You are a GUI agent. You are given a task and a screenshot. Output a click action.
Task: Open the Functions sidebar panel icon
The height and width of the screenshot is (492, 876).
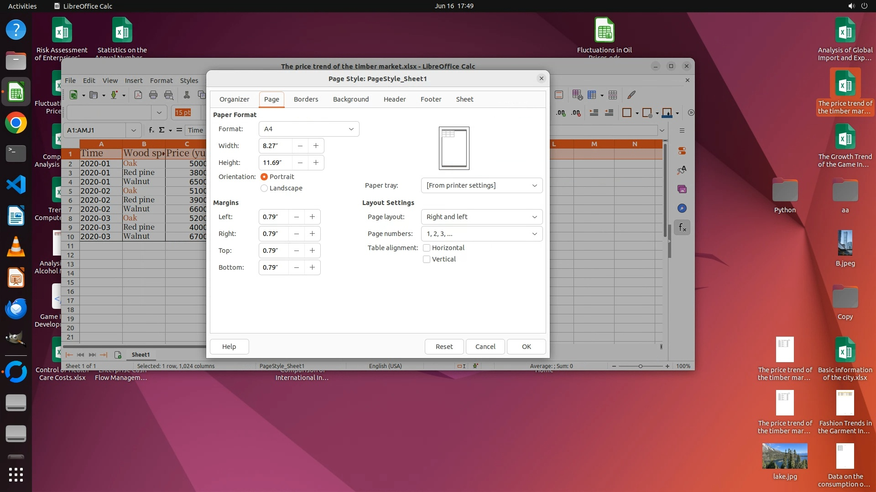pos(682,227)
